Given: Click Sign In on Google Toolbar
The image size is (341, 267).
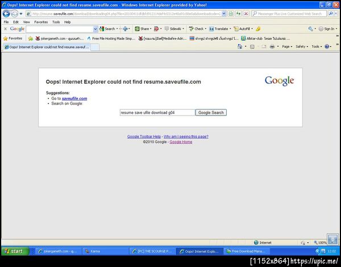Looking at the screenshot, I should coord(327,28).
